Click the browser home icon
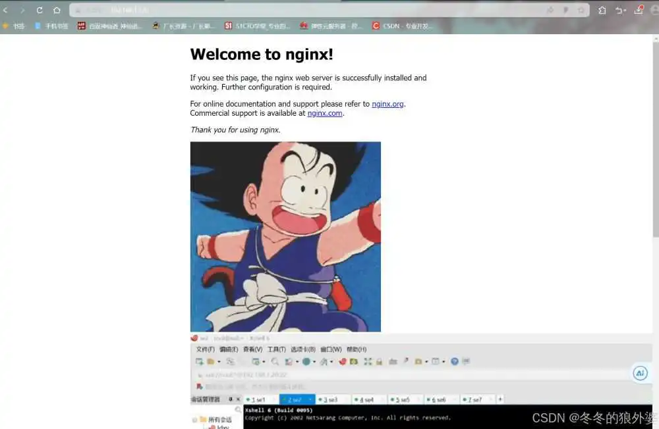The image size is (659, 429). coord(57,11)
